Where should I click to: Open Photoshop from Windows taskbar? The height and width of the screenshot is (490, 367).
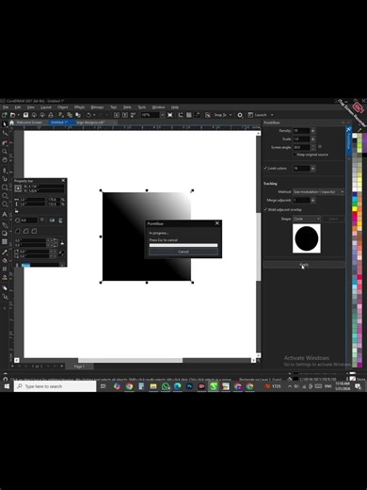click(189, 386)
